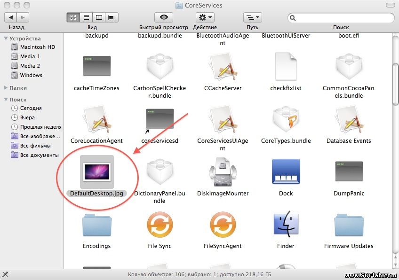This screenshot has height=280, width=399.
Task: Collapse the Устройства sidebar section
Action: tap(6, 39)
